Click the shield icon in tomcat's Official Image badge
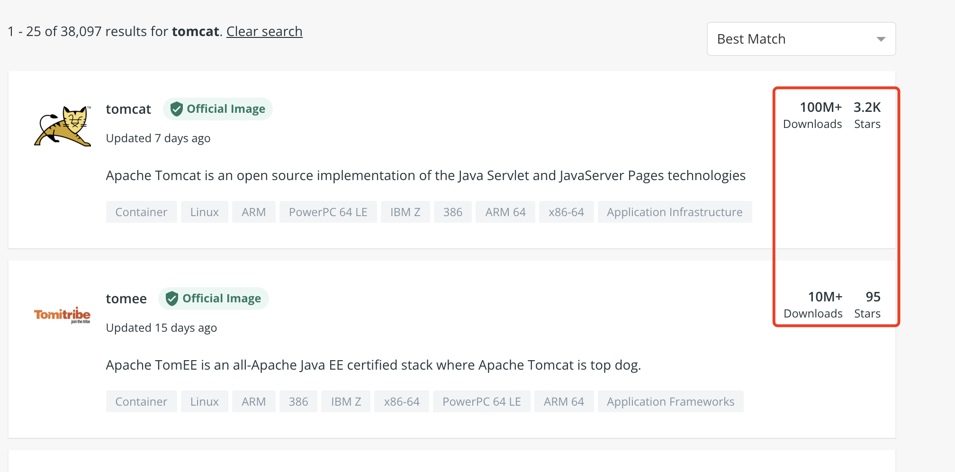955x472 pixels. point(176,109)
